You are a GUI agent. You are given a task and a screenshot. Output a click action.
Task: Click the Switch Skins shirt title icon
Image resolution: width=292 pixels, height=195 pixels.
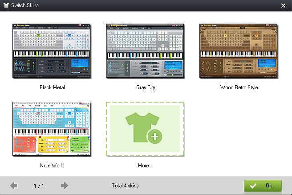click(6, 5)
